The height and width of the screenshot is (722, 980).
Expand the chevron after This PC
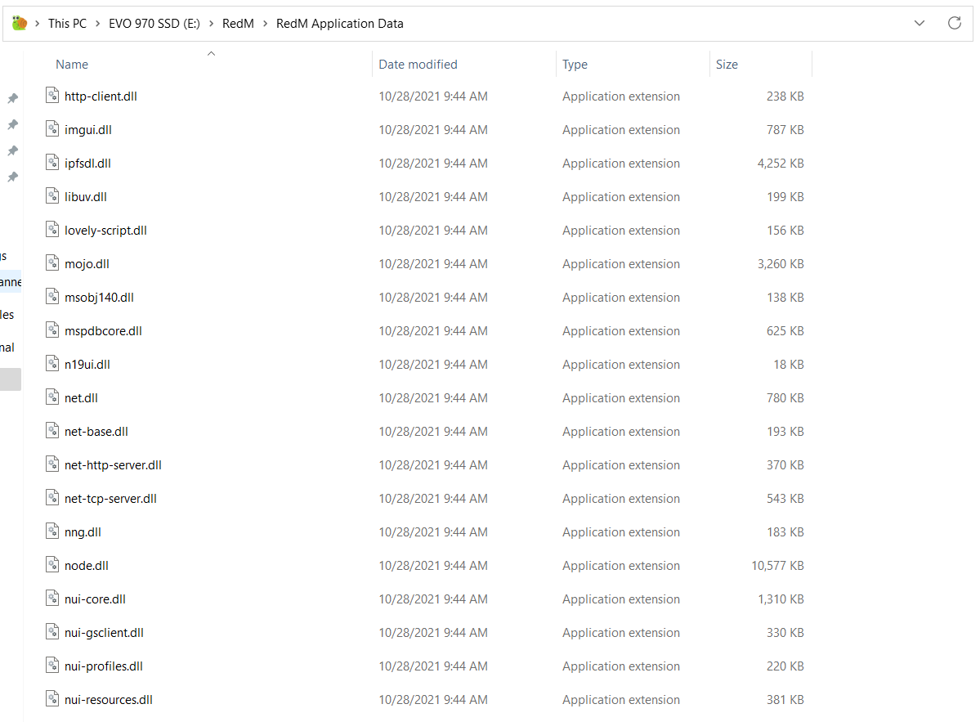[x=97, y=24]
